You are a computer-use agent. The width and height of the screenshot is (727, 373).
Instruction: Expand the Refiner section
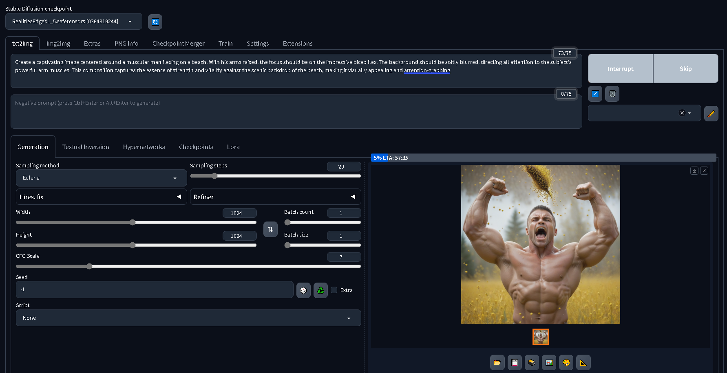tap(275, 197)
